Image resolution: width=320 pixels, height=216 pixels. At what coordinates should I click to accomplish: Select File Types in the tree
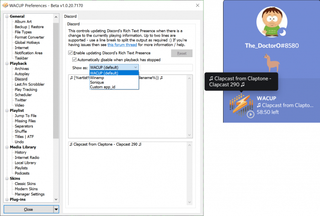23,32
